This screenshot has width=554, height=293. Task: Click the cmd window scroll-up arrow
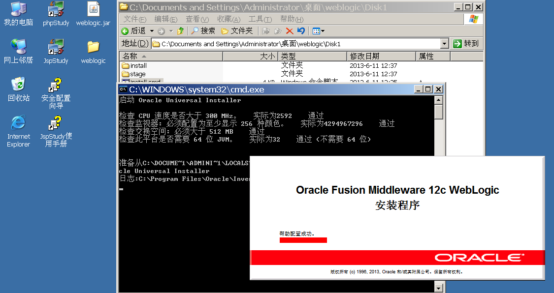(438, 100)
